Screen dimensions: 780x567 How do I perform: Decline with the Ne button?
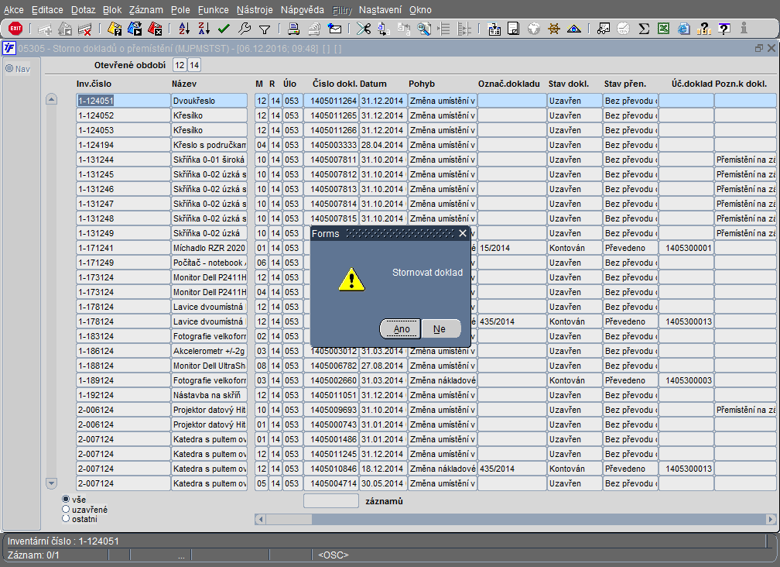tap(440, 328)
